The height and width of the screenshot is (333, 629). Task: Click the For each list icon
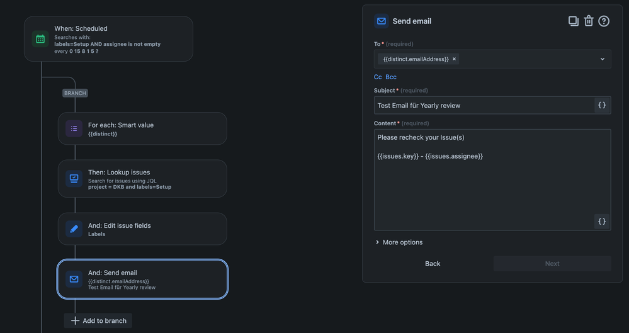pos(74,128)
